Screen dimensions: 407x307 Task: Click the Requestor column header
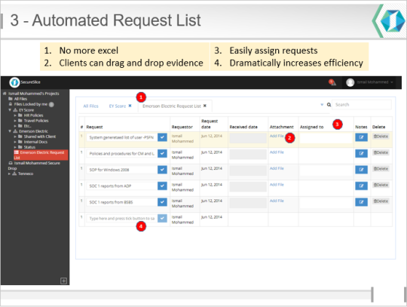tap(182, 127)
